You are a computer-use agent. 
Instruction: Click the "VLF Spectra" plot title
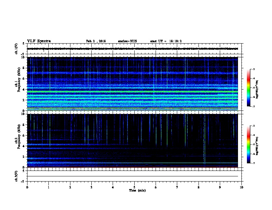click(39, 41)
